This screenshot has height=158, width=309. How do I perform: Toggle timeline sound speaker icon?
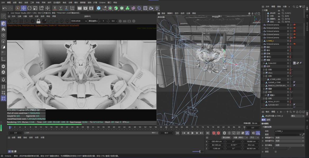(253, 133)
